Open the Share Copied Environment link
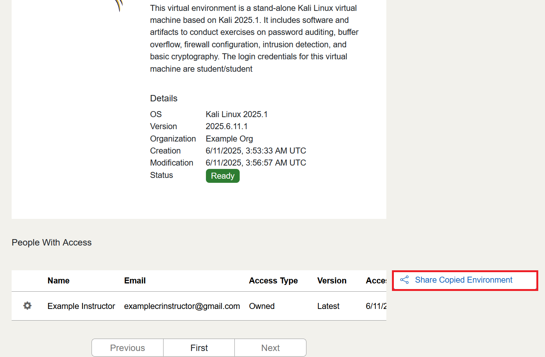 (464, 280)
